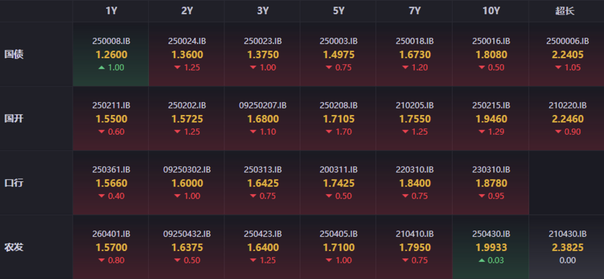
Task: Select the 5Y maturity column header
Action: point(338,11)
